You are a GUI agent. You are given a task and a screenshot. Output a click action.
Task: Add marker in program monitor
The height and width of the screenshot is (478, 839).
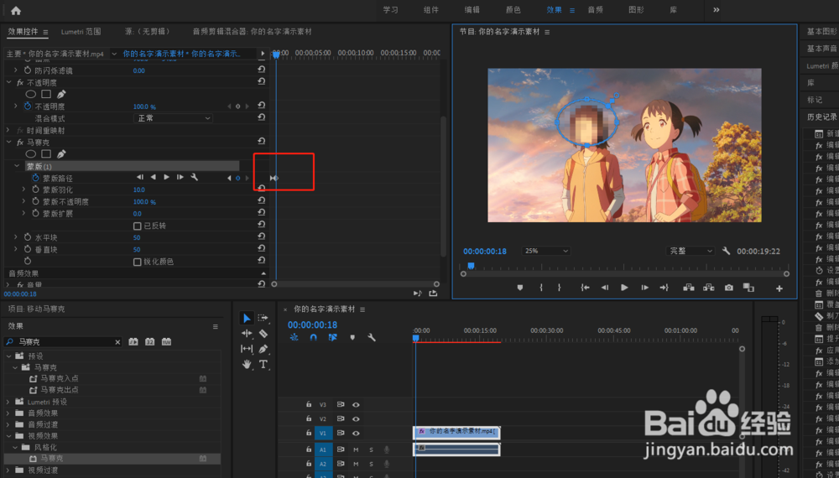pos(519,288)
